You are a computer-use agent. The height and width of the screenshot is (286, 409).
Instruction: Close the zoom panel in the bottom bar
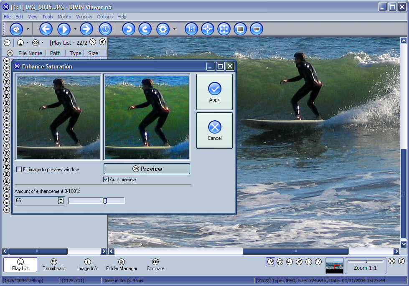coord(392,261)
